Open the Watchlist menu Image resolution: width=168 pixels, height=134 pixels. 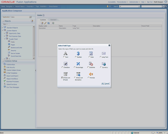[44, 6]
